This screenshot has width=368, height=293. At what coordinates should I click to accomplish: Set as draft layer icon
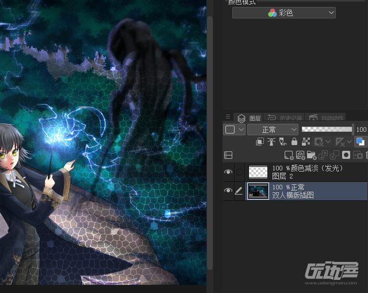283,142
